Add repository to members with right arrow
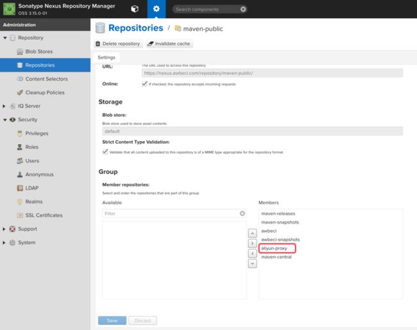This screenshot has width=417, height=330. pyautogui.click(x=252, y=243)
